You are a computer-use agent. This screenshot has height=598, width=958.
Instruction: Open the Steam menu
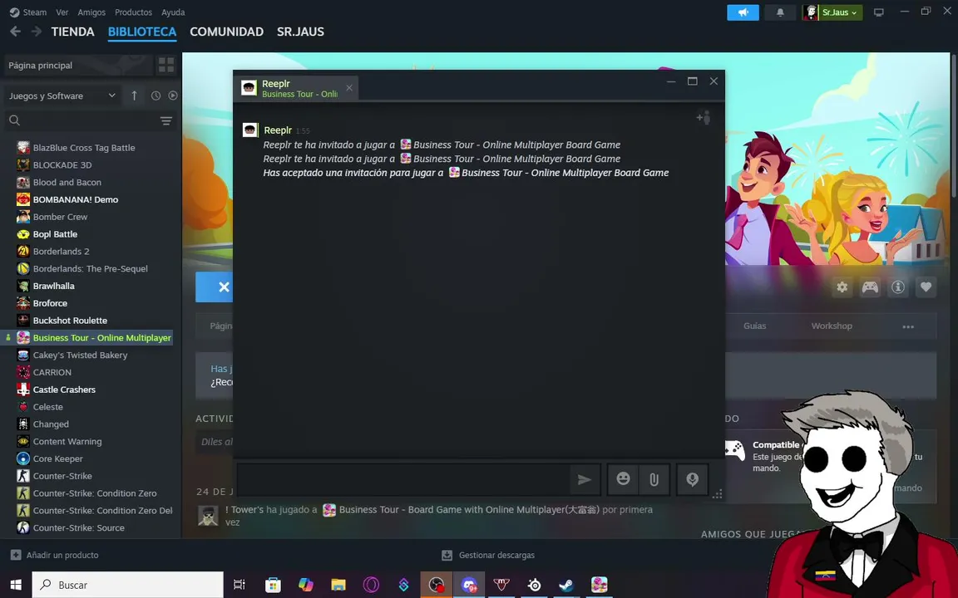coord(28,12)
